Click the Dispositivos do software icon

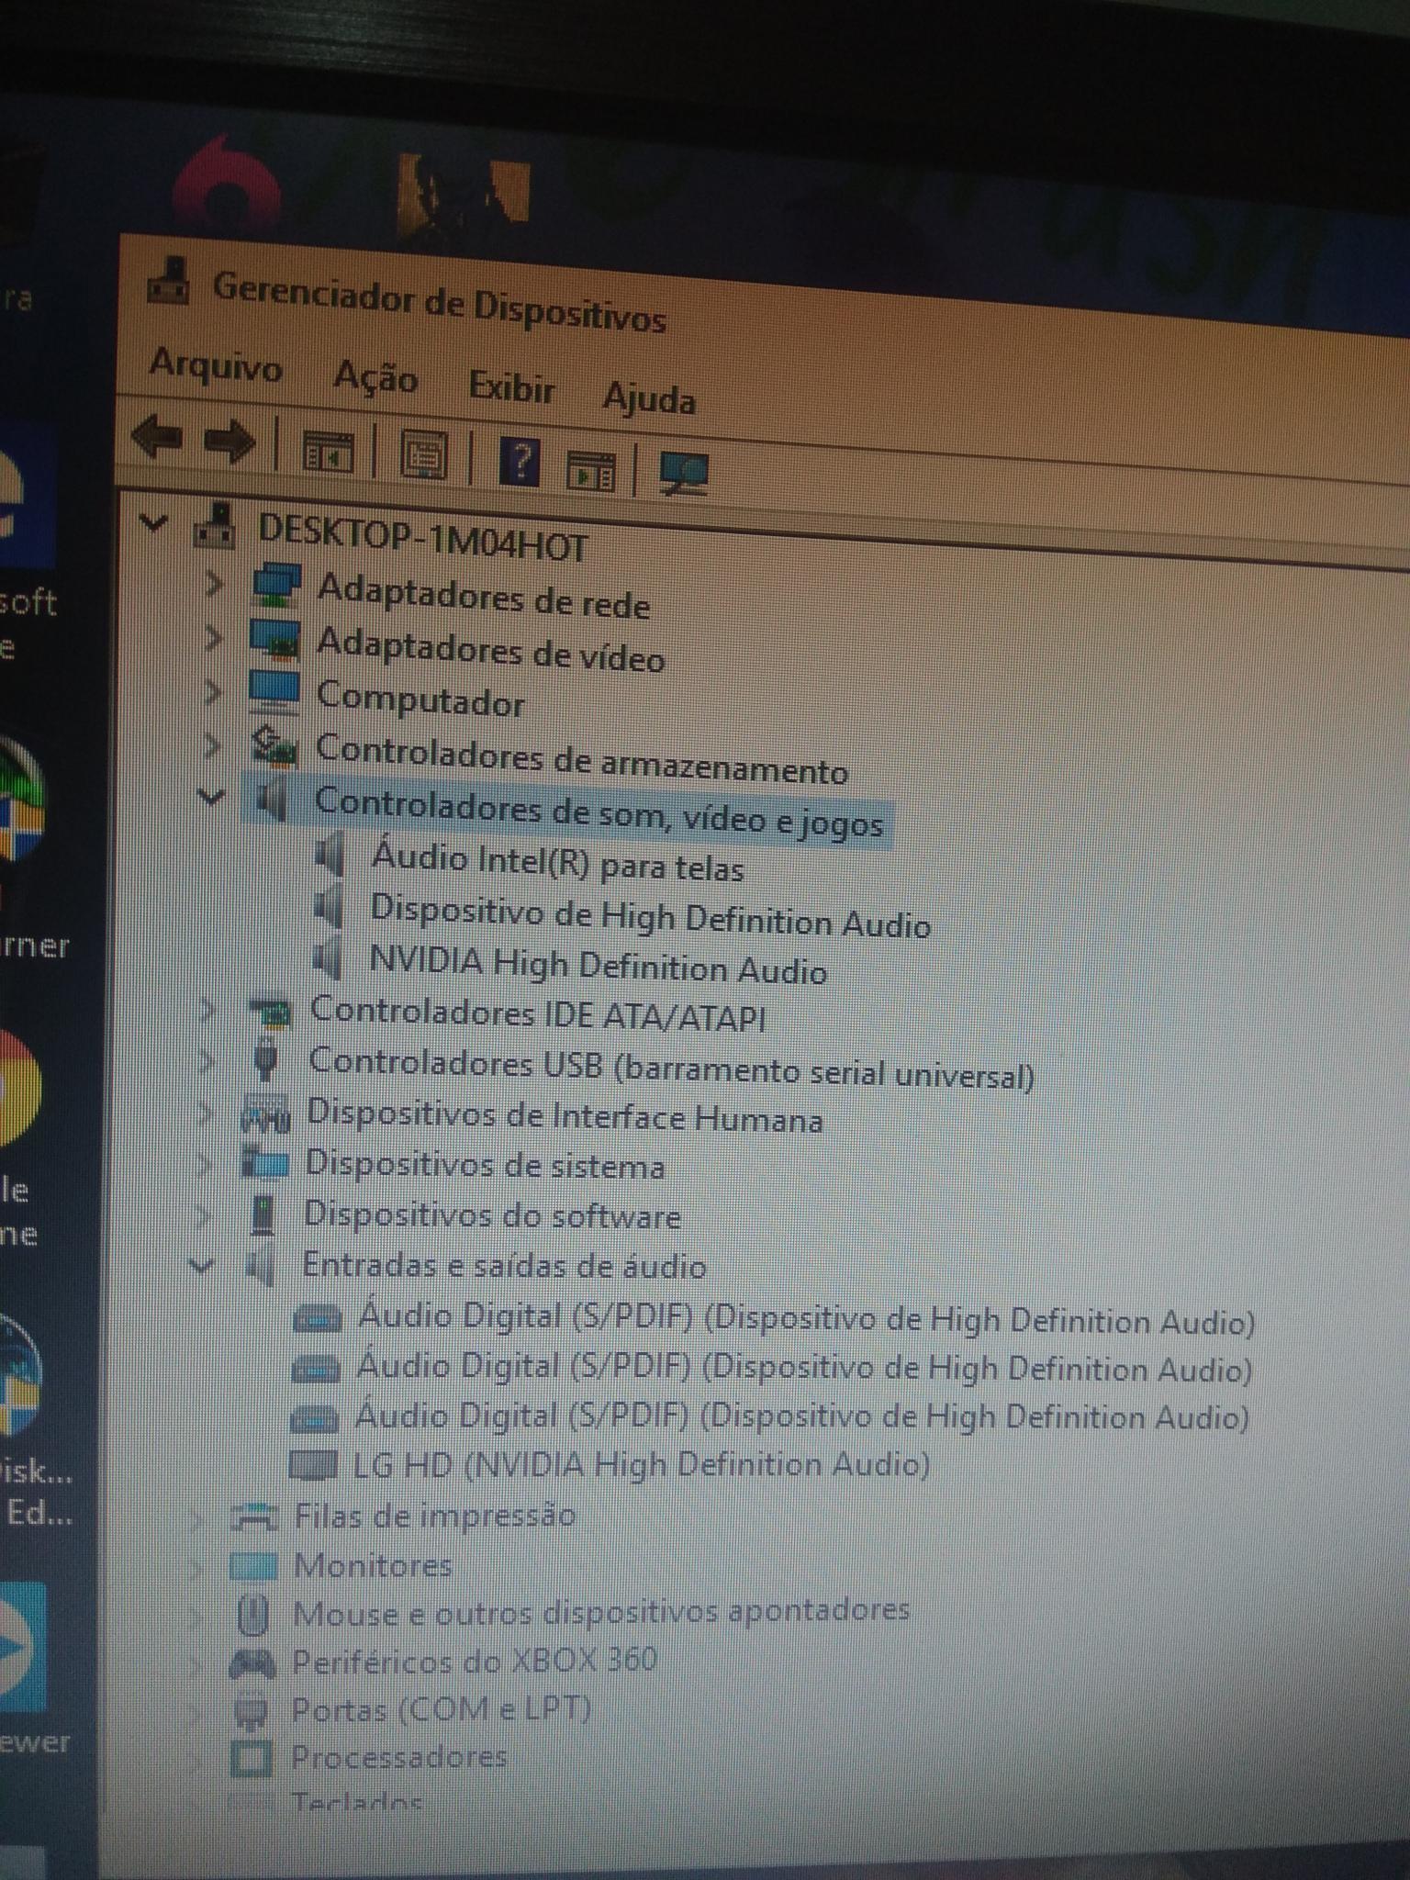[263, 1214]
